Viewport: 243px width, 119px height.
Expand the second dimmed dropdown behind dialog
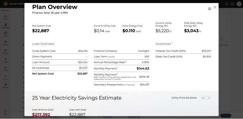pyautogui.click(x=227, y=27)
